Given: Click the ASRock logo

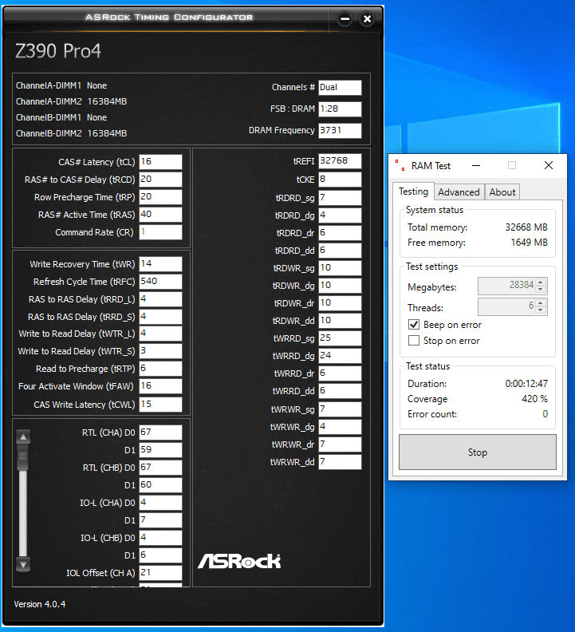Looking at the screenshot, I should (239, 561).
